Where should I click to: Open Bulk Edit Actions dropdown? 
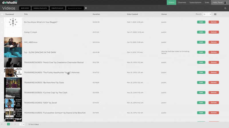75,8
